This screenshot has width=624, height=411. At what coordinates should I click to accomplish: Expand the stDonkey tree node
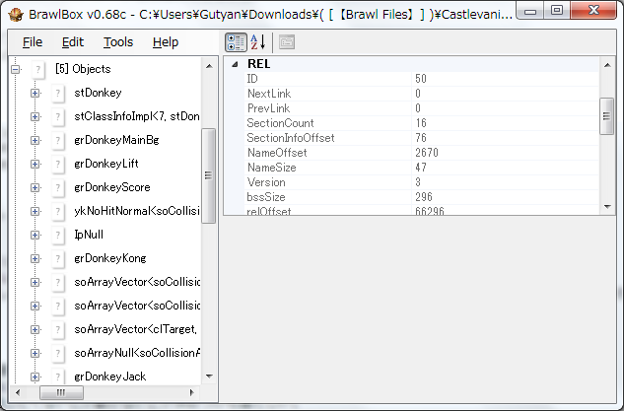pyautogui.click(x=35, y=93)
